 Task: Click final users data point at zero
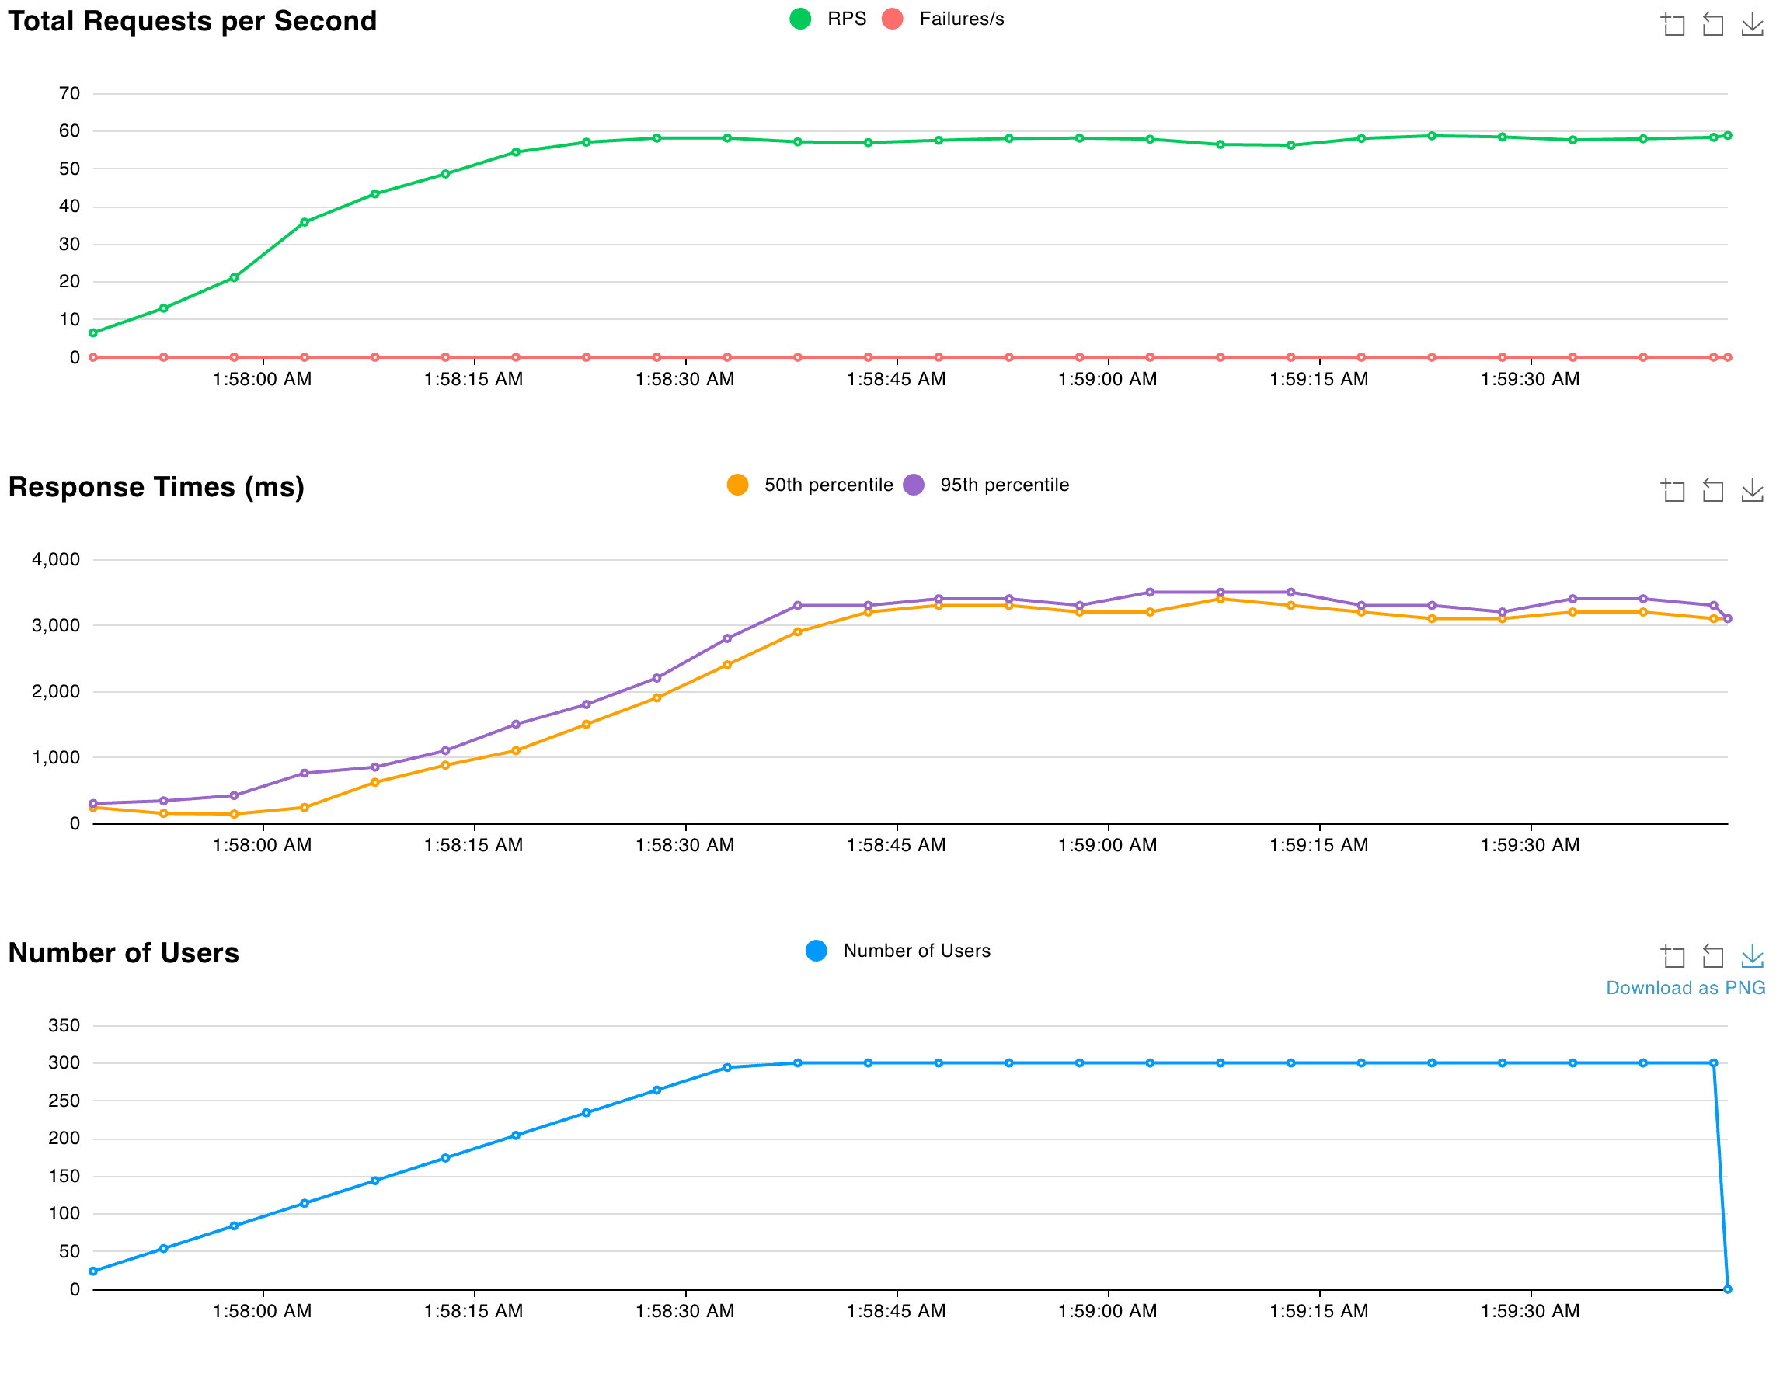click(1727, 1289)
